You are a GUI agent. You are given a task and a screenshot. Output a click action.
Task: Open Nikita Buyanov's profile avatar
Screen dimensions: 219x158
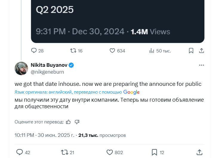(21, 68)
